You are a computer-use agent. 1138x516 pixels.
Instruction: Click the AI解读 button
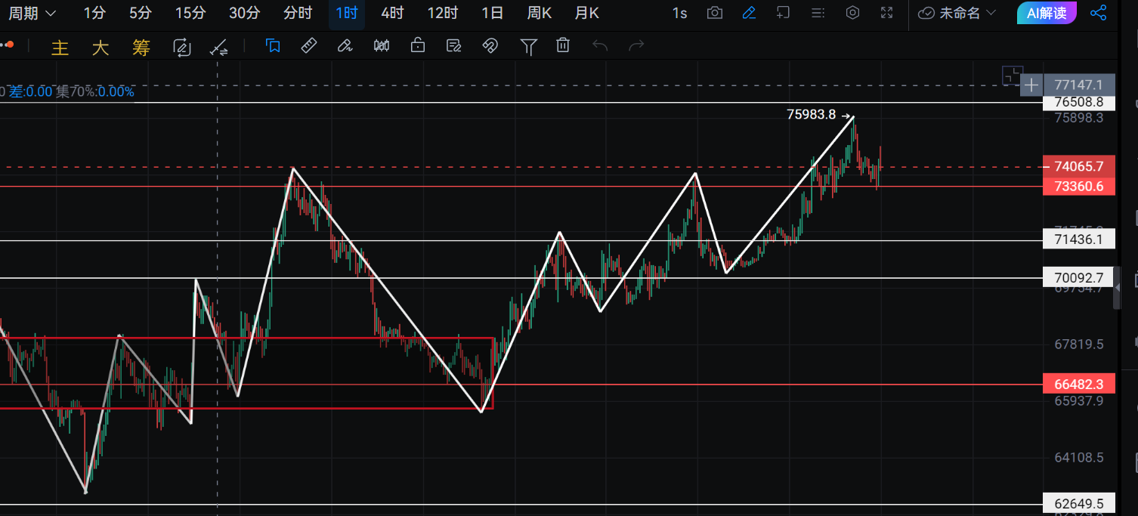1046,13
